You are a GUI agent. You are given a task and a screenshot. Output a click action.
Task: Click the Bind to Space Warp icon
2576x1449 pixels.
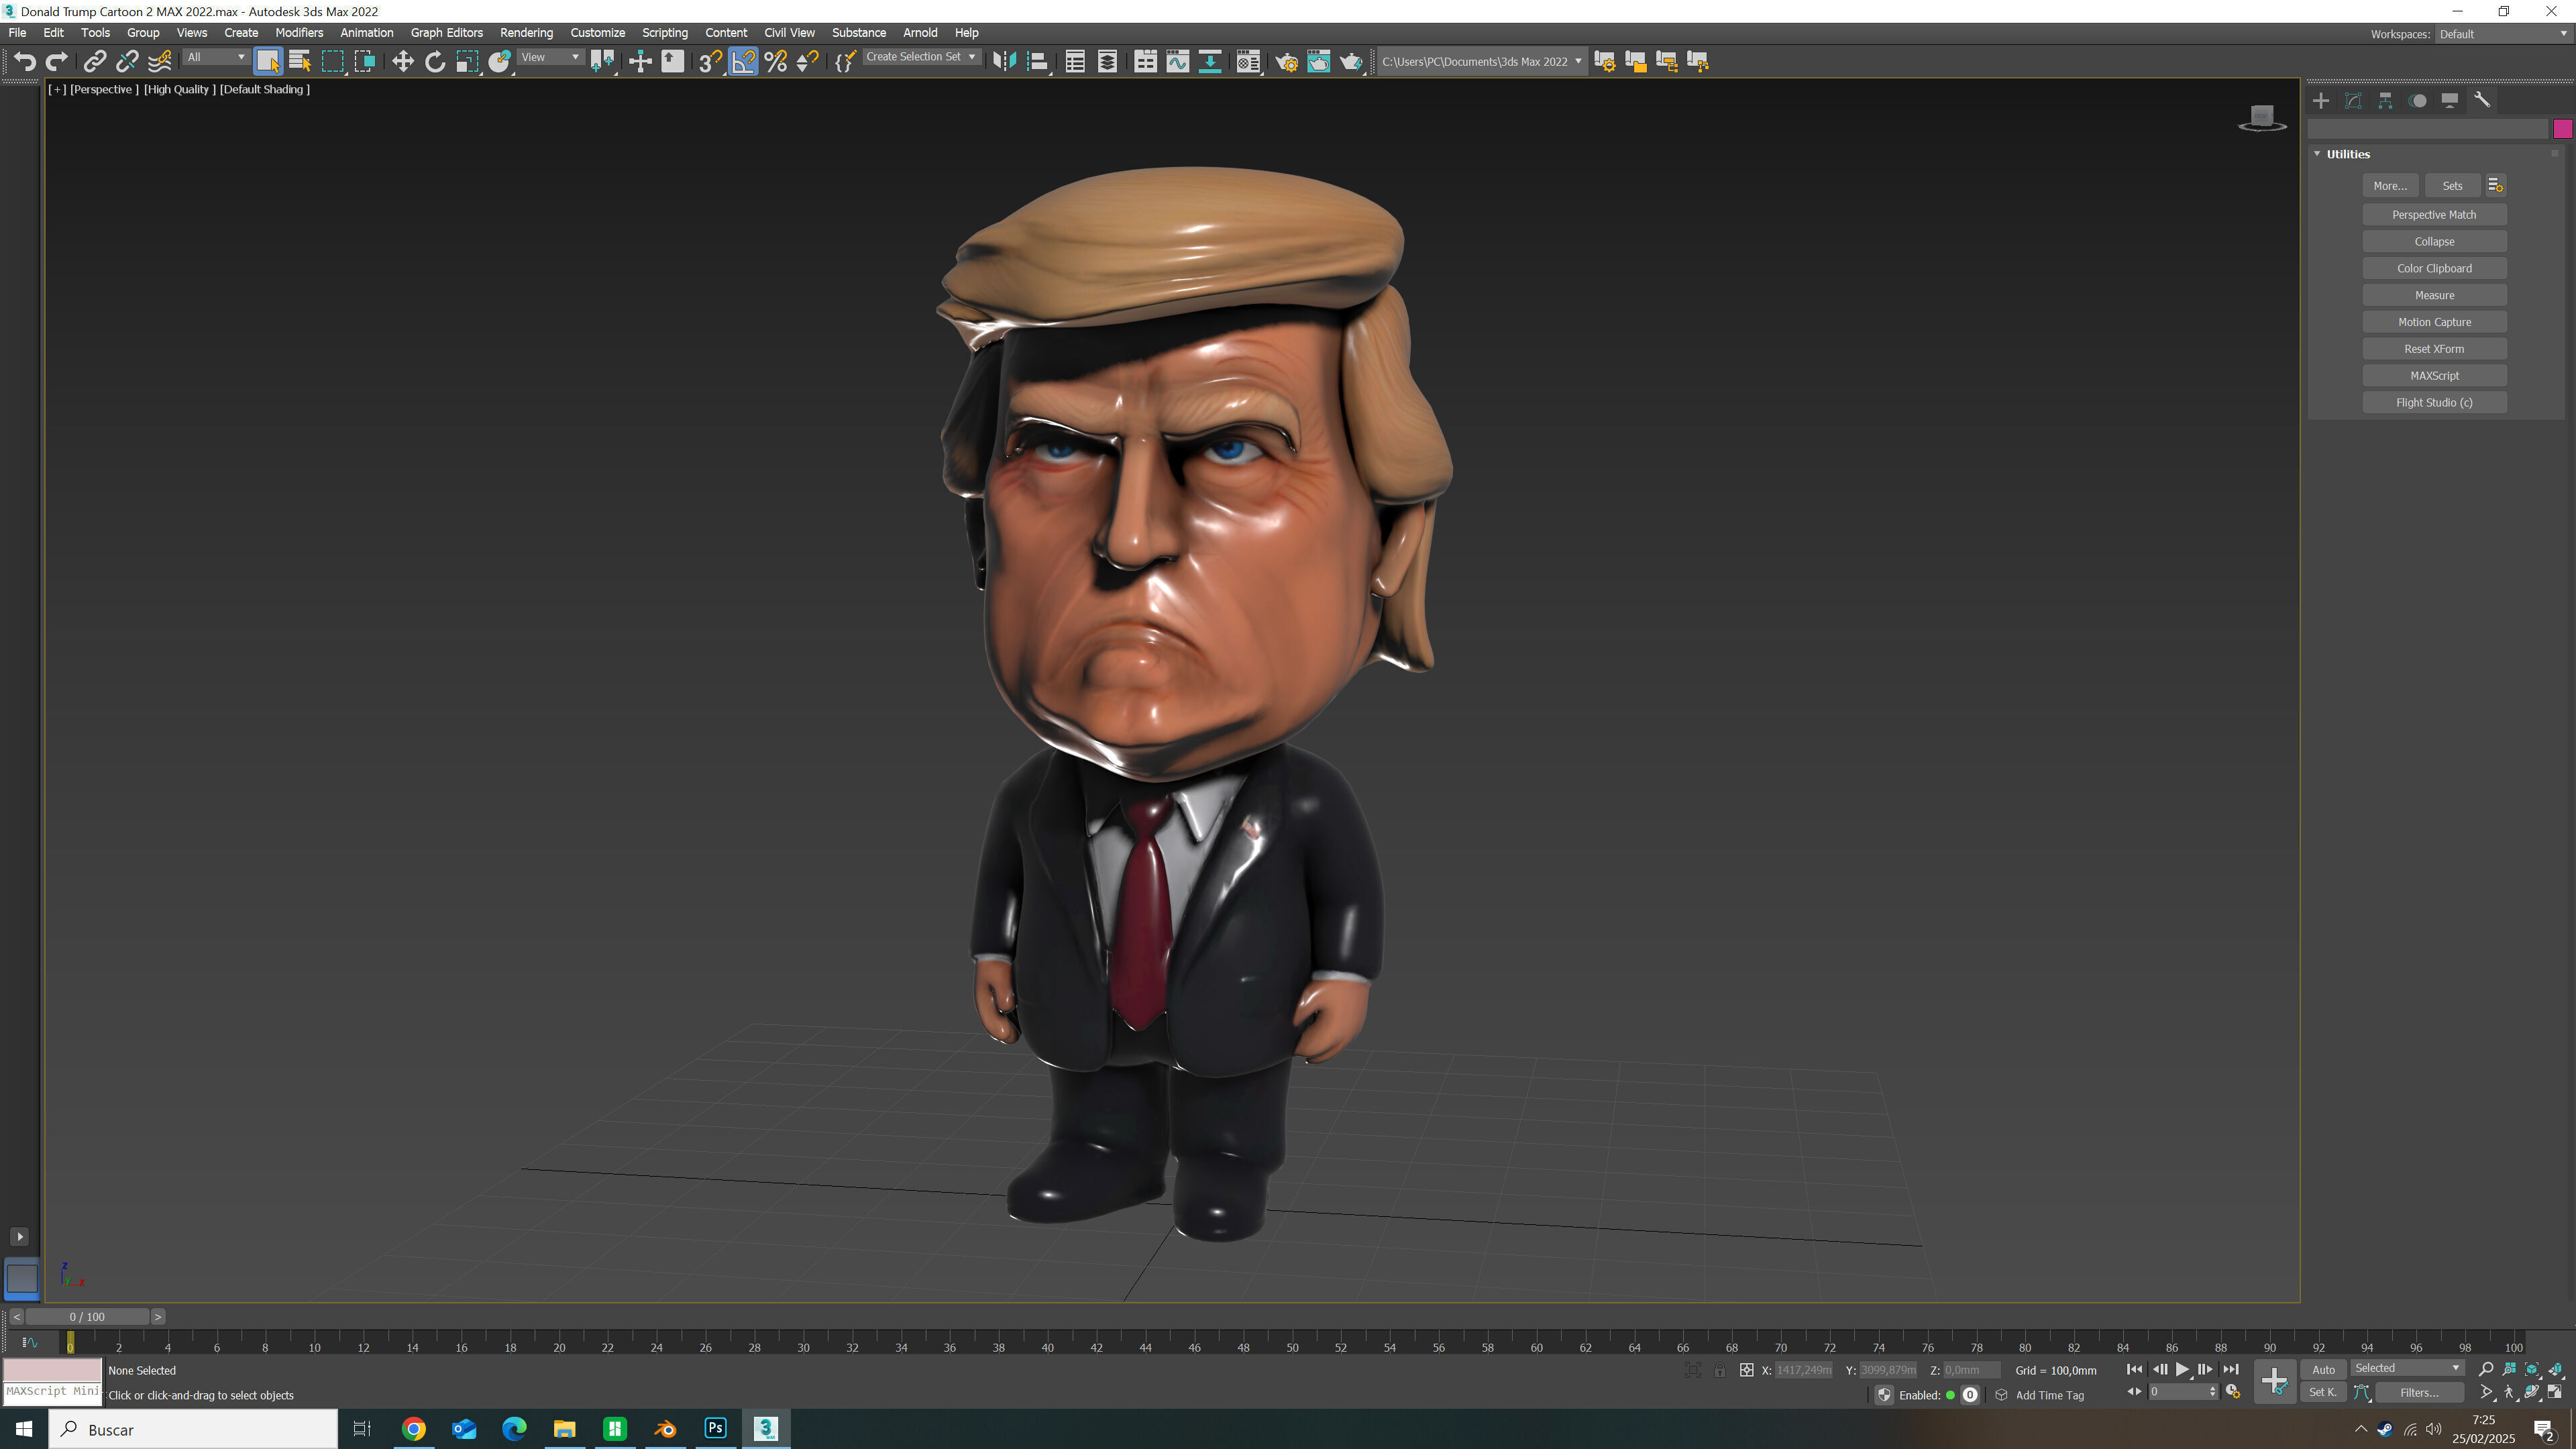(160, 61)
